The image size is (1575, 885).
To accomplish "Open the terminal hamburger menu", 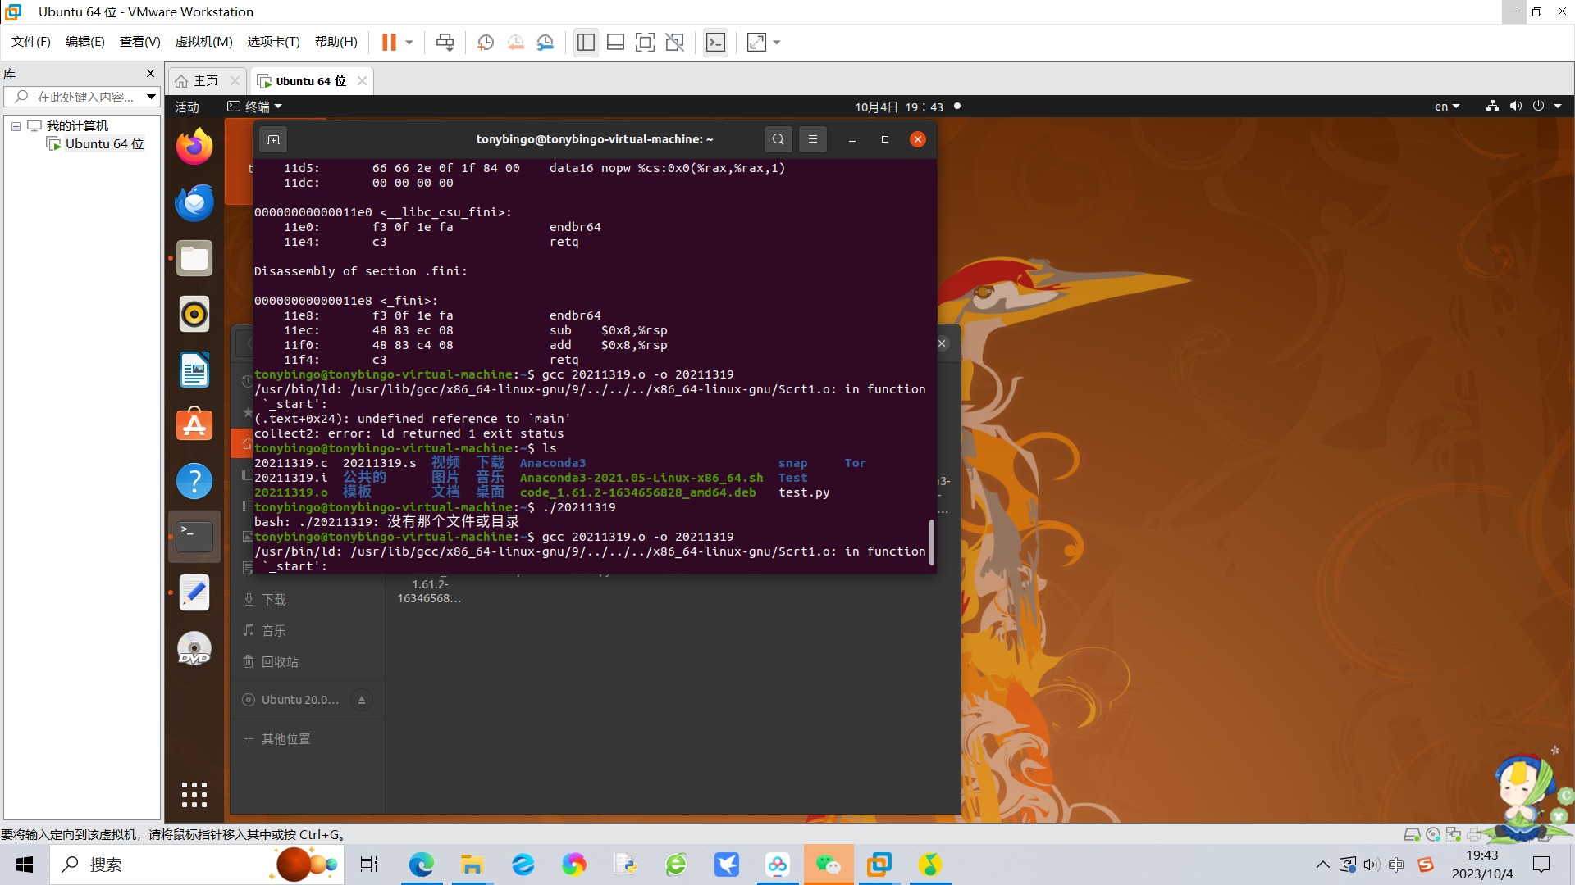I will pos(813,139).
